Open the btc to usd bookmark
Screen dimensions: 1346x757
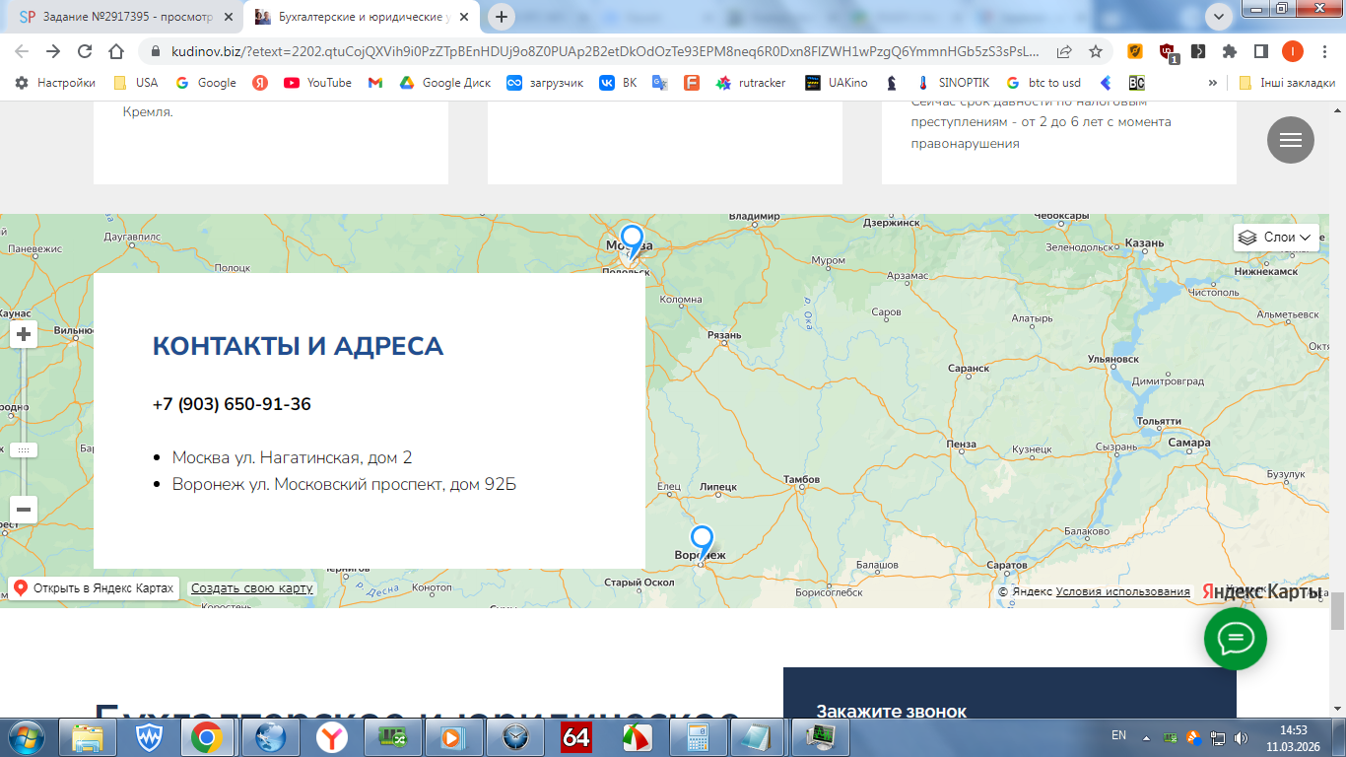1043,83
